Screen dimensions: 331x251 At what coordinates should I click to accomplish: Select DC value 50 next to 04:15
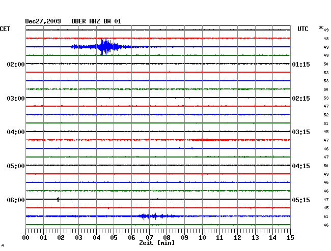pyautogui.click(x=326, y=166)
